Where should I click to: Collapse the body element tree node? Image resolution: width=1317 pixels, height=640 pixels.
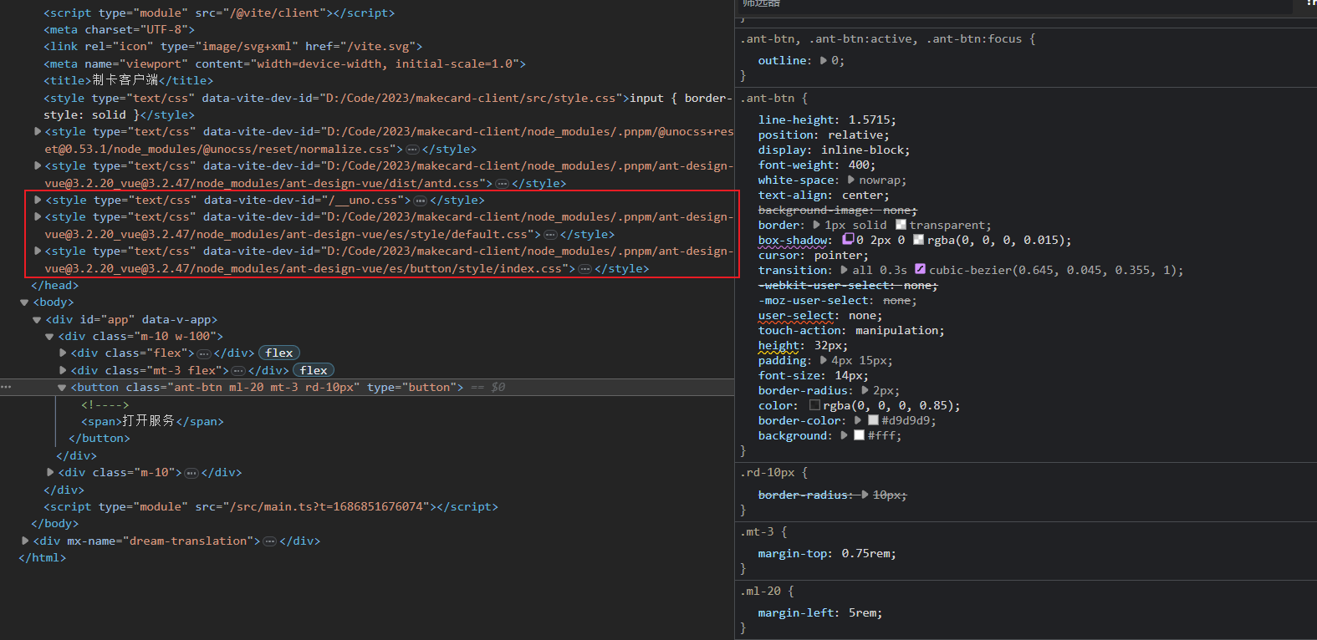[x=24, y=302]
